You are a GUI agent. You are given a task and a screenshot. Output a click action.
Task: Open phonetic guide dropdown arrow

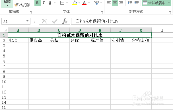tap(101, 3)
